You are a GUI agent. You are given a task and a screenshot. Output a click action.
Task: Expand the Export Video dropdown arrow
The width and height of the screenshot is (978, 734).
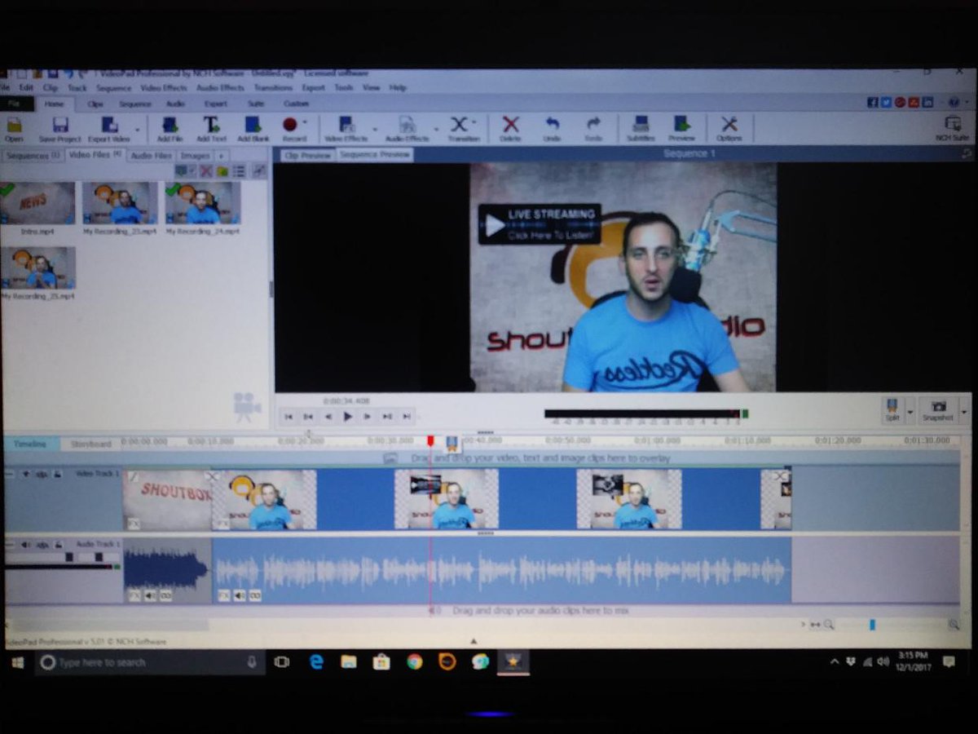(137, 129)
